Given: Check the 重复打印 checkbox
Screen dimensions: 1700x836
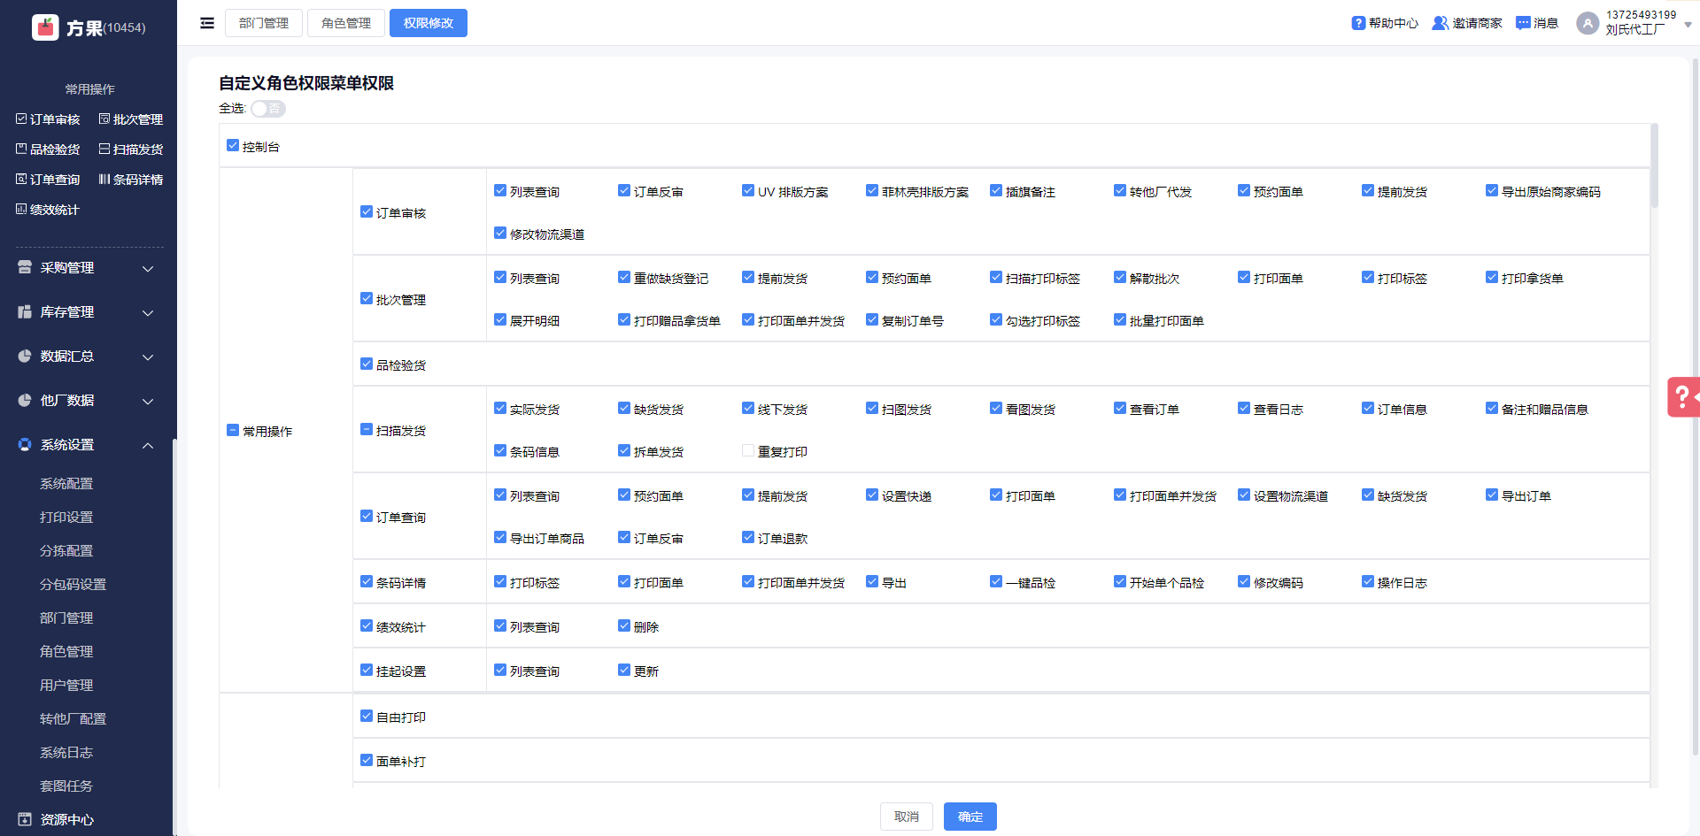Looking at the screenshot, I should tap(748, 451).
